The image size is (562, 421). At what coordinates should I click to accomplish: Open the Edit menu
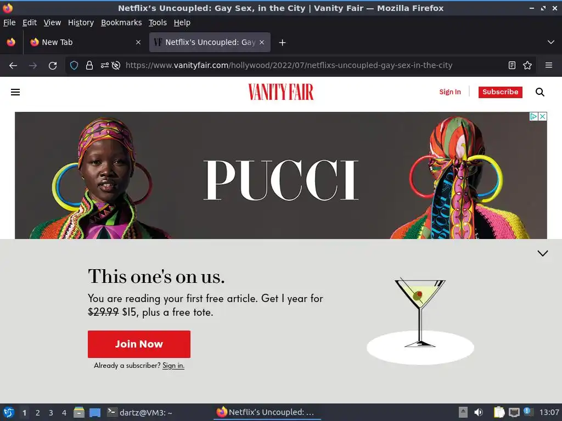(x=30, y=22)
